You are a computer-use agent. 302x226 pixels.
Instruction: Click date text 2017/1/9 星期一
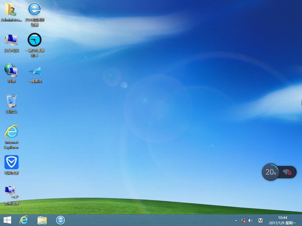coord(283,223)
